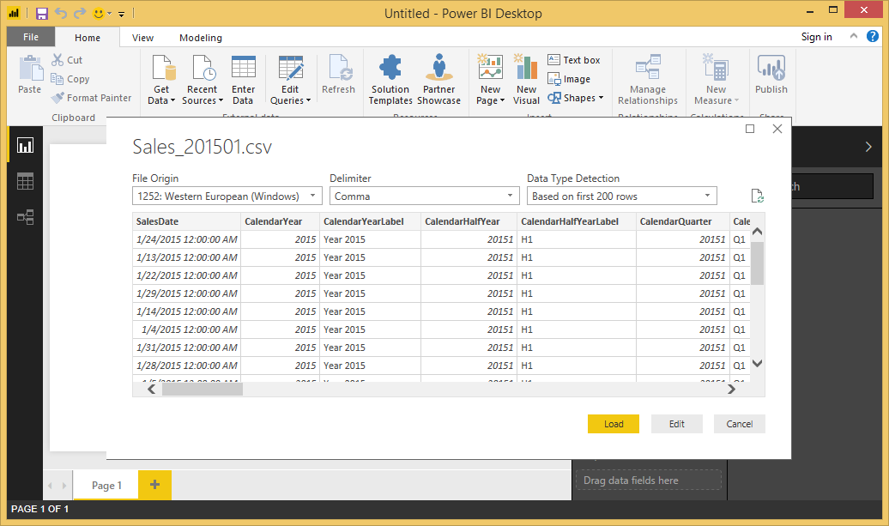
Task: Click the 1/4/2015 12:00:00 AM cell
Action: click(186, 330)
